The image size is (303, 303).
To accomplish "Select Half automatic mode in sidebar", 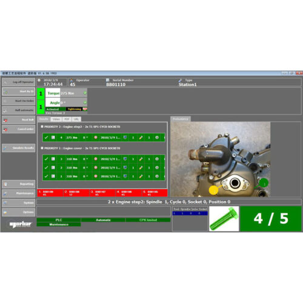I will pyautogui.click(x=19, y=110).
